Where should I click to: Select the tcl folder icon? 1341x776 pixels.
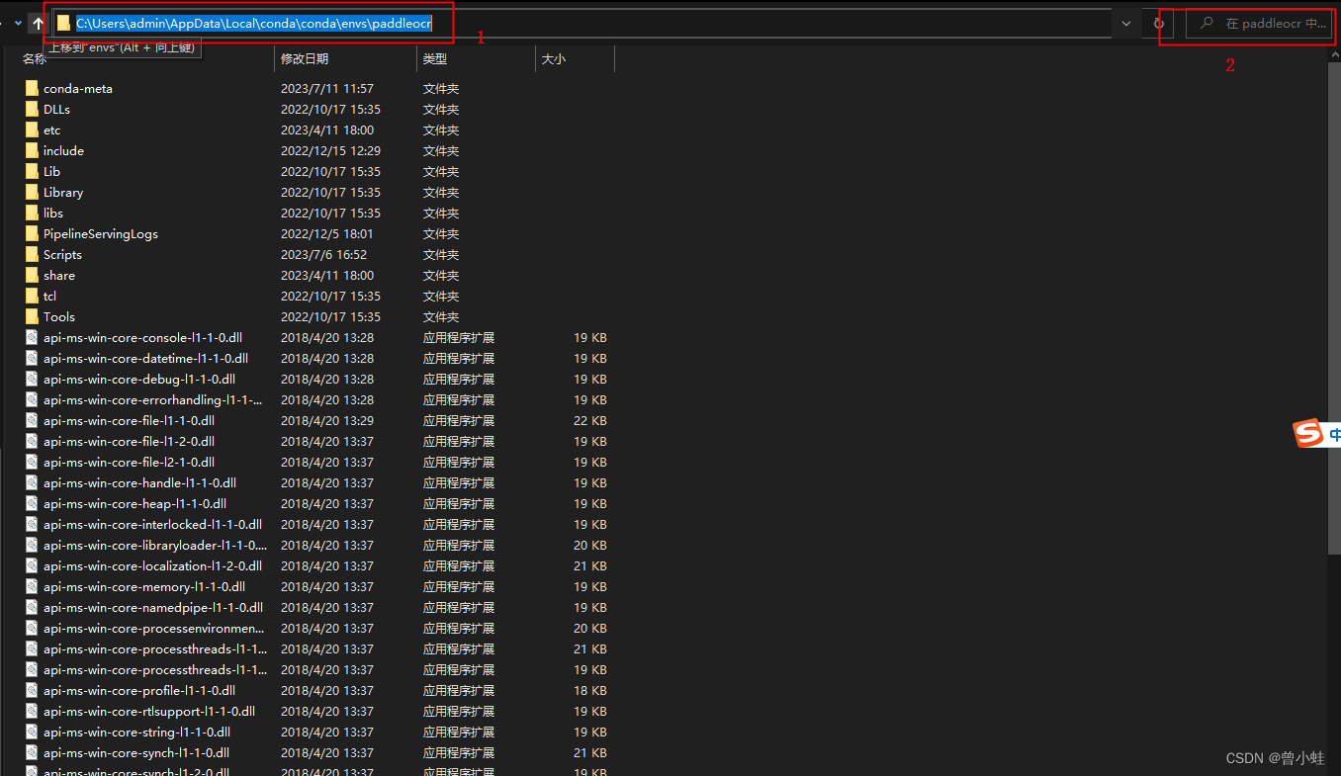coord(32,297)
